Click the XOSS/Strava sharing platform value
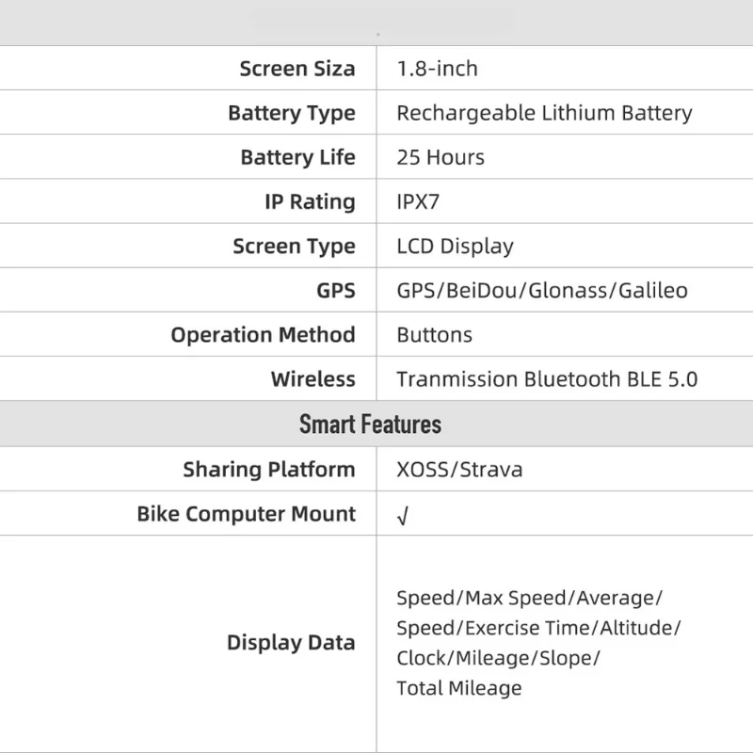Image resolution: width=753 pixels, height=753 pixels. (x=459, y=469)
